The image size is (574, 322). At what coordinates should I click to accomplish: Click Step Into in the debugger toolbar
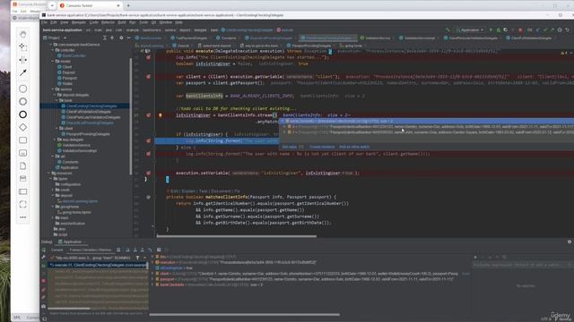135,250
